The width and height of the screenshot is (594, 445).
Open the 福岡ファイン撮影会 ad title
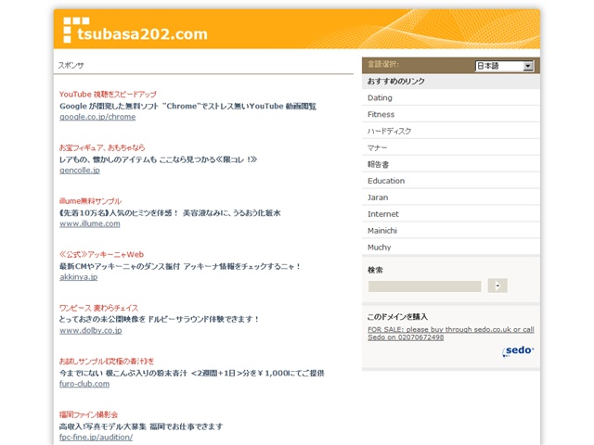point(89,414)
